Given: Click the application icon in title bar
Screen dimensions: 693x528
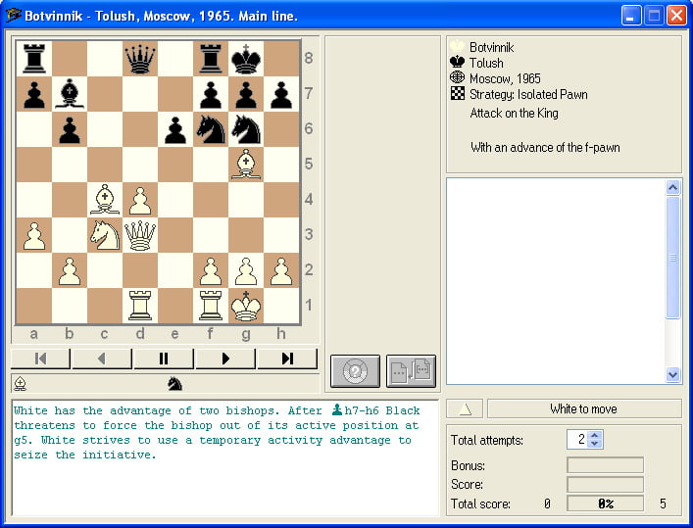Looking at the screenshot, I should point(14,16).
